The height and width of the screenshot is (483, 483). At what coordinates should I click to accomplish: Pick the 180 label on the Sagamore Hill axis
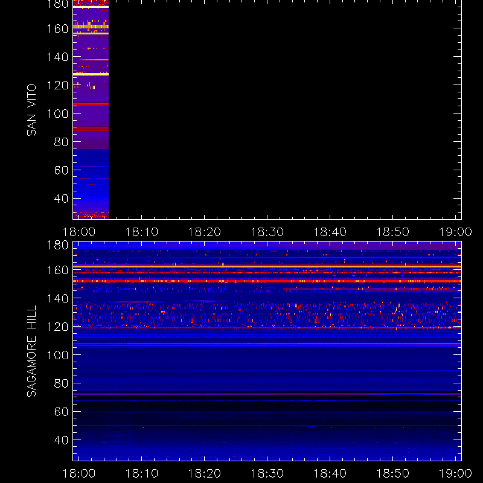[57, 245]
